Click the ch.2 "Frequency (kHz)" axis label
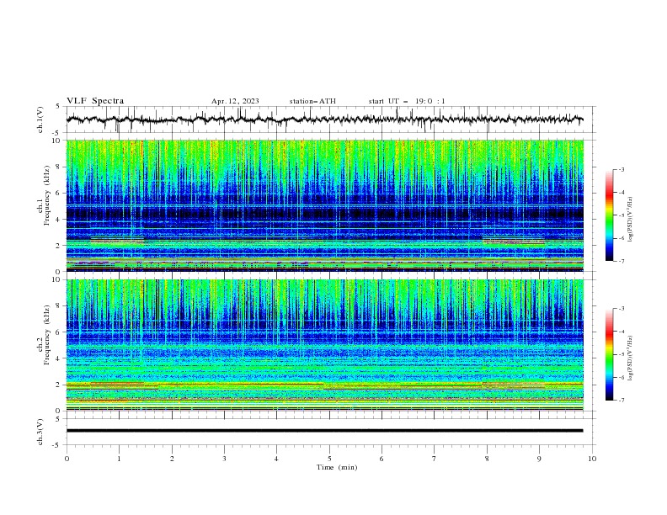Viewport: 667px width, 515px height. 46,334
